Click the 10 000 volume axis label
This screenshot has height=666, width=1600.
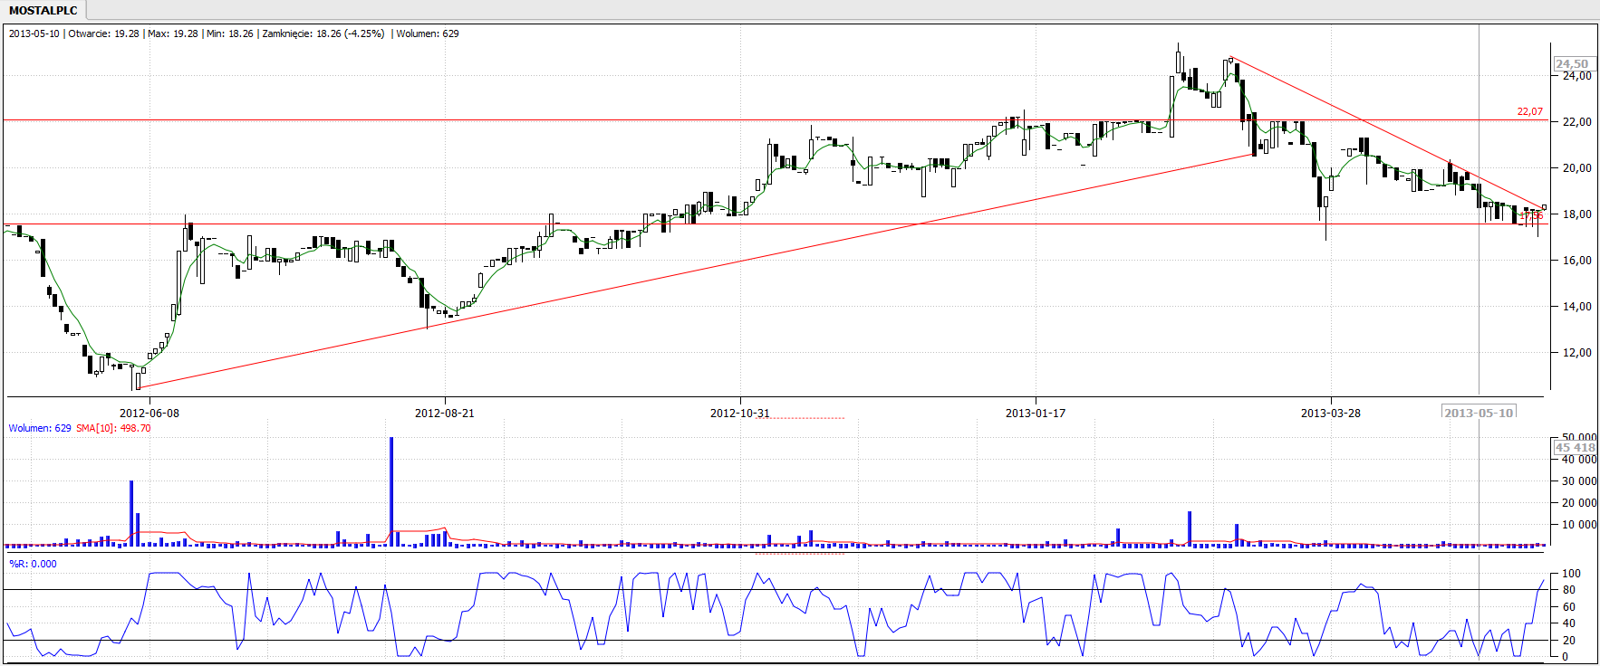(1579, 524)
